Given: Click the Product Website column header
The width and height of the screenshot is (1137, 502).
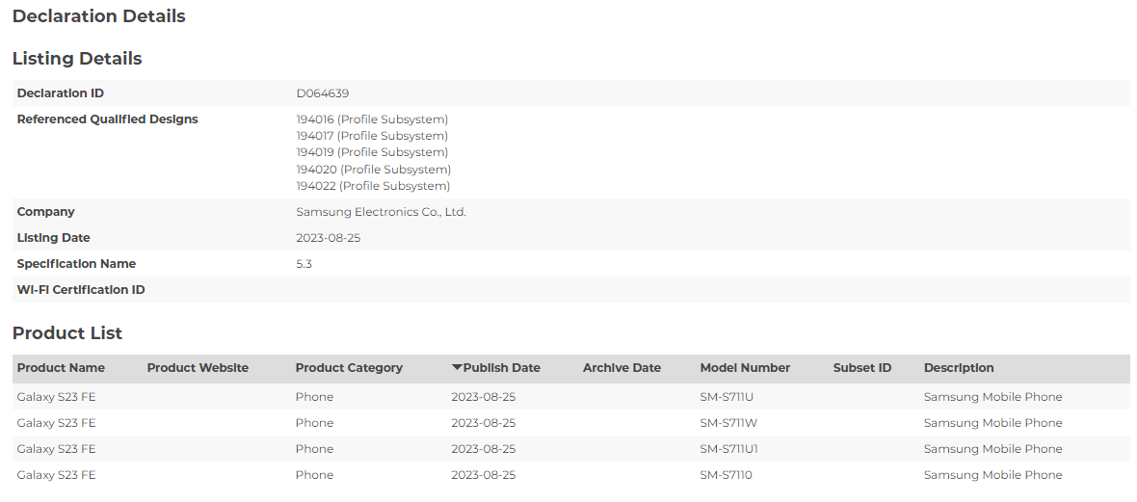Looking at the screenshot, I should (x=198, y=368).
